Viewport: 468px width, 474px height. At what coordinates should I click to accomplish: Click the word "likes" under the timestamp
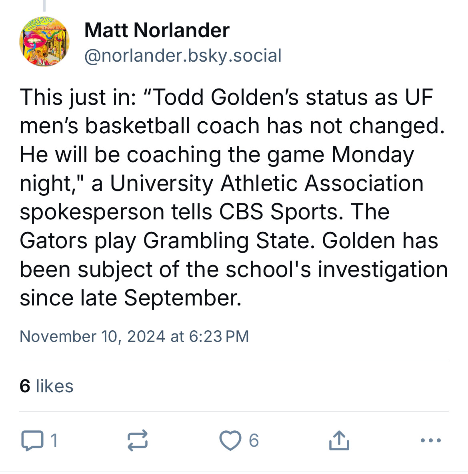click(x=55, y=386)
